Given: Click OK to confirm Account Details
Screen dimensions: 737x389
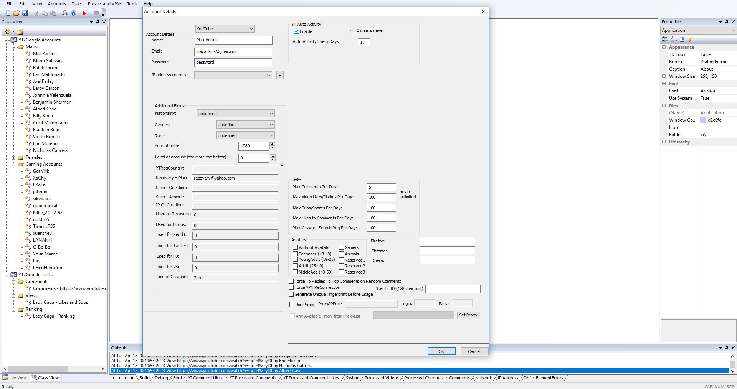Looking at the screenshot, I should coord(441,351).
